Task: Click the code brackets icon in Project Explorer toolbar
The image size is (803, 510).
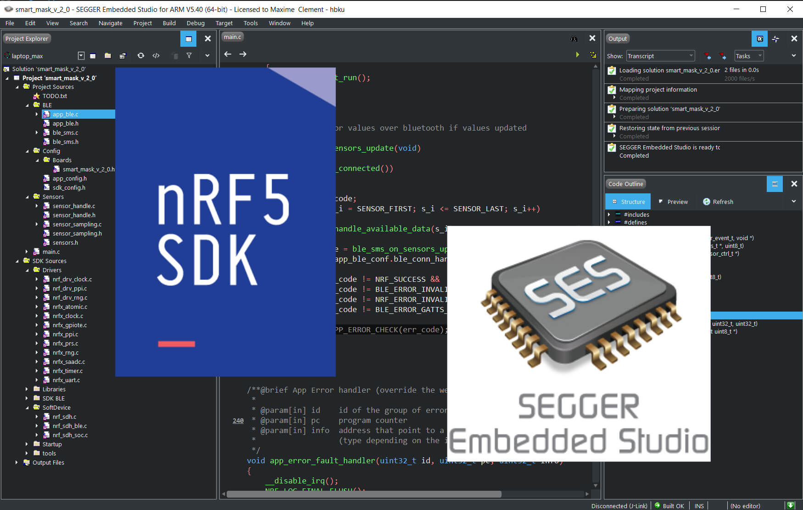Action: [156, 56]
